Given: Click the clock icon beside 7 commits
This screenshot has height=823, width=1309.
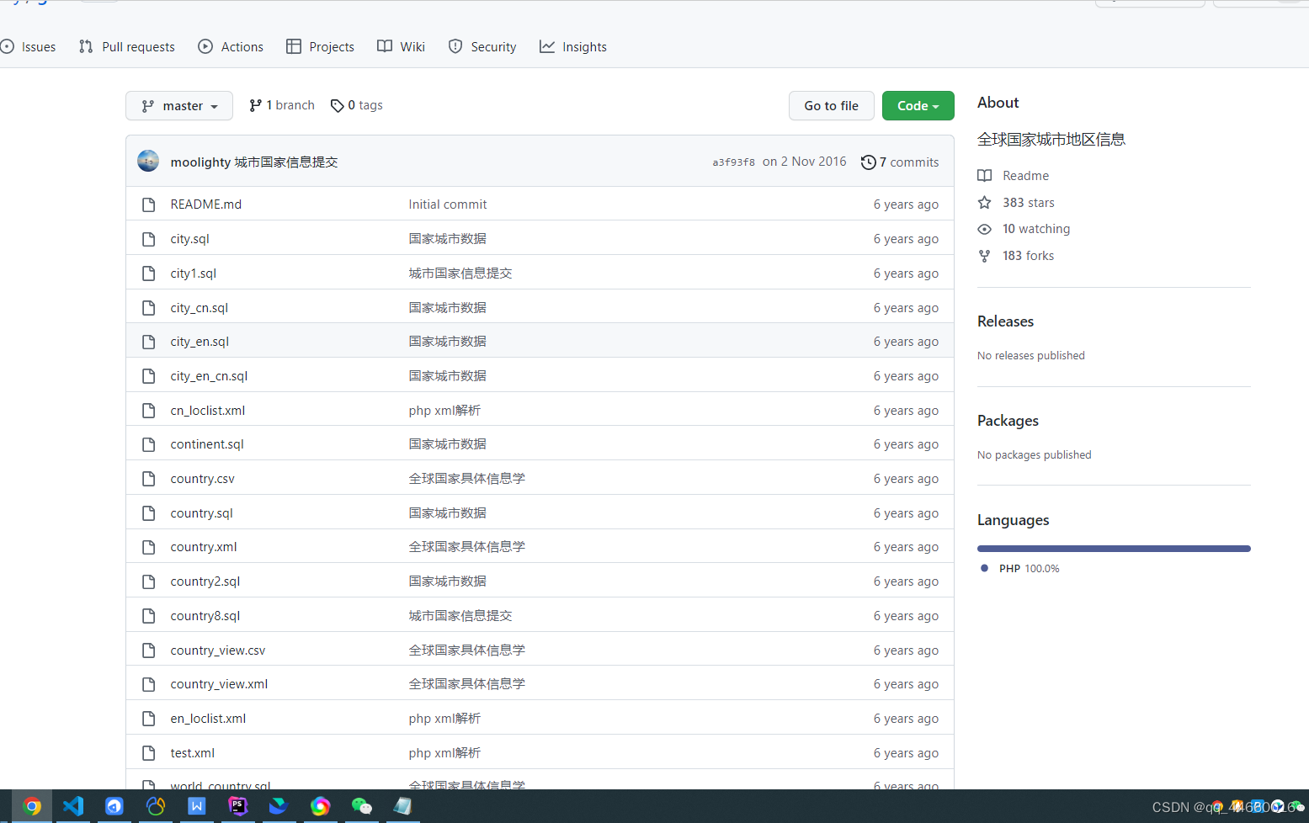Looking at the screenshot, I should pos(868,162).
